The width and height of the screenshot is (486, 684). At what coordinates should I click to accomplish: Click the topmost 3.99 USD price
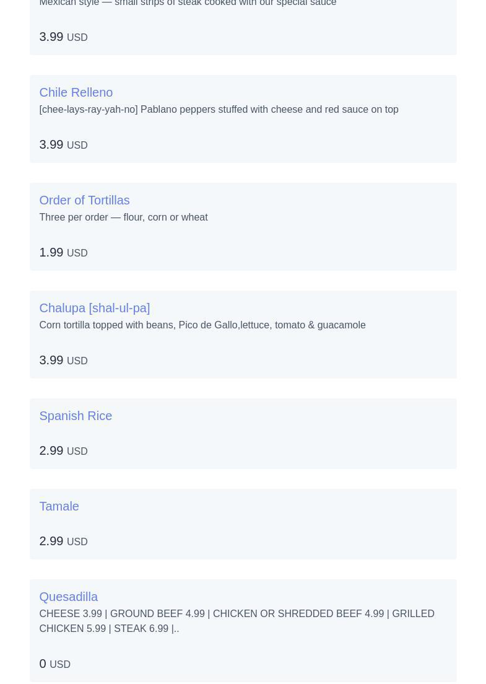63,37
